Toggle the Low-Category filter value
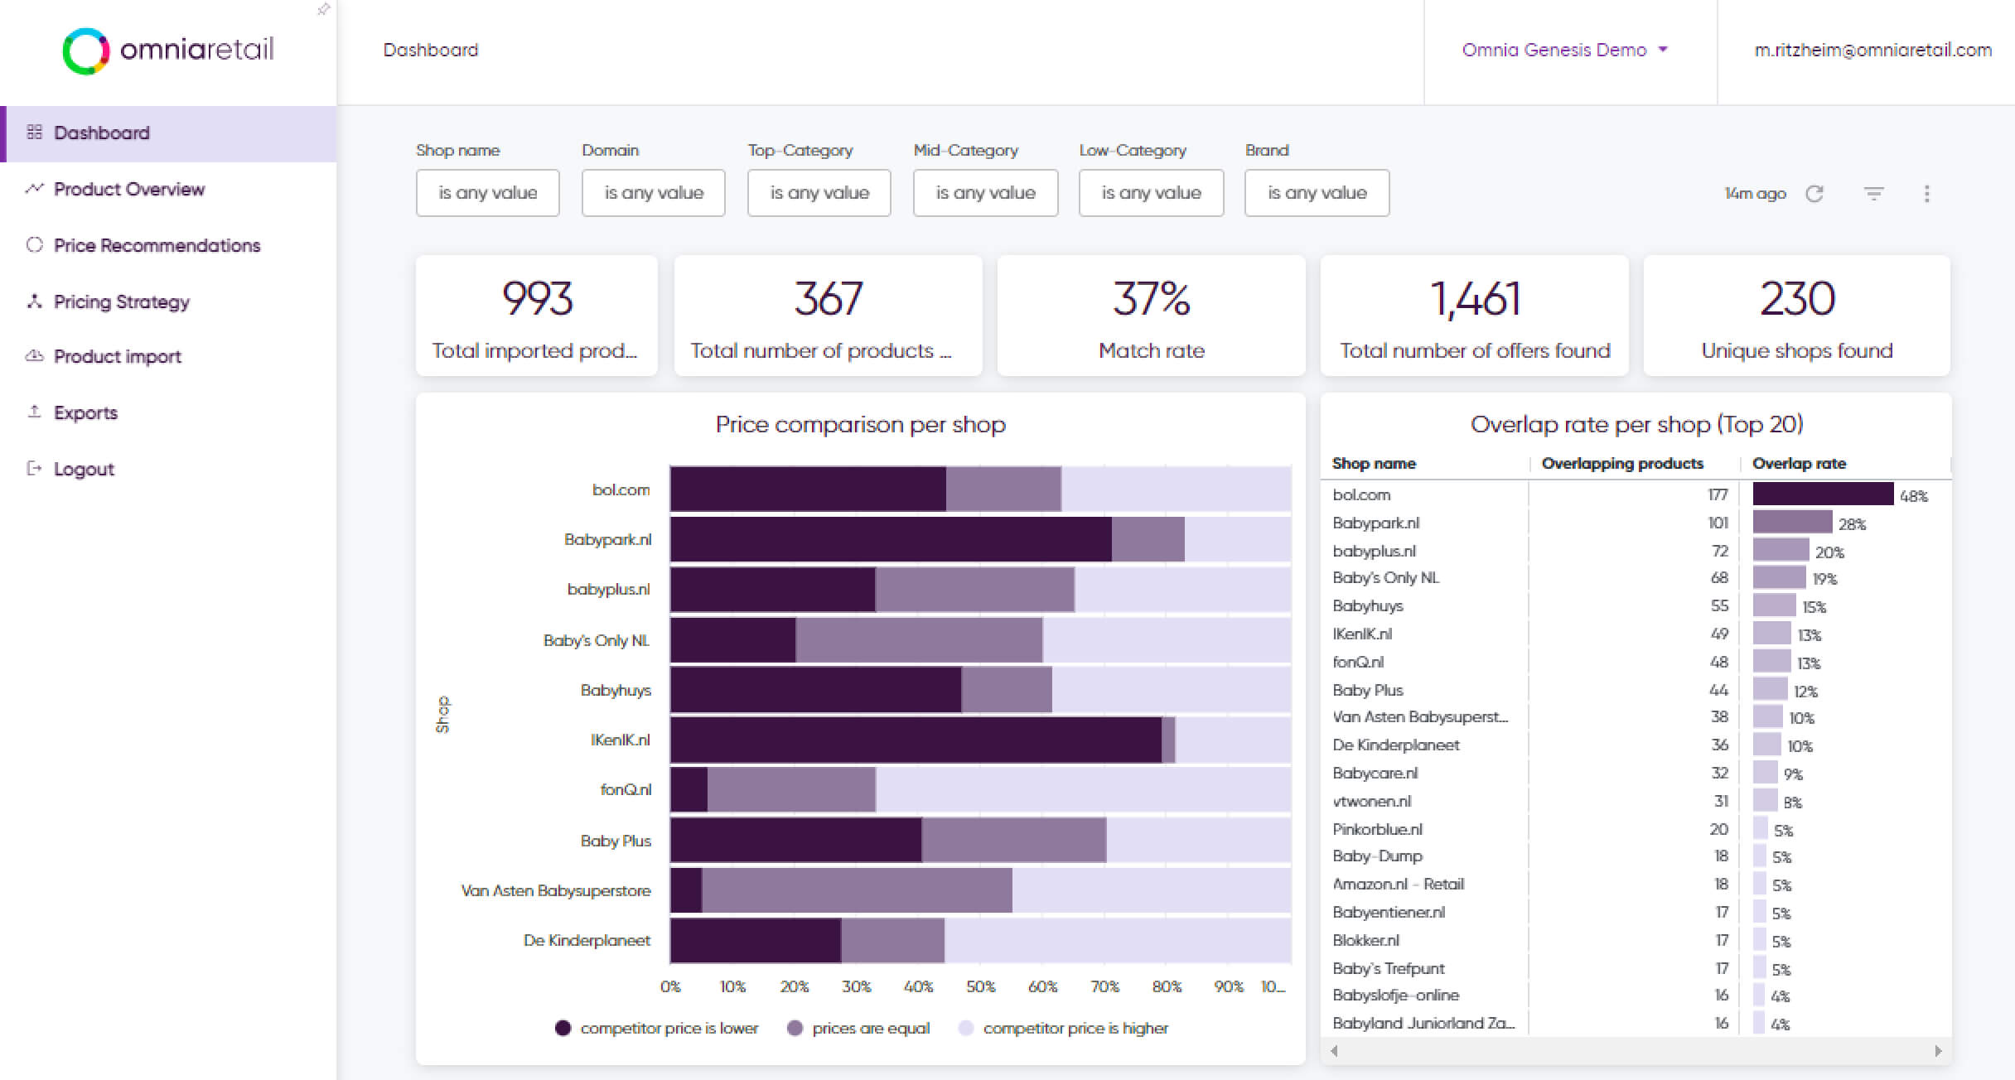The height and width of the screenshot is (1080, 2015). tap(1148, 192)
